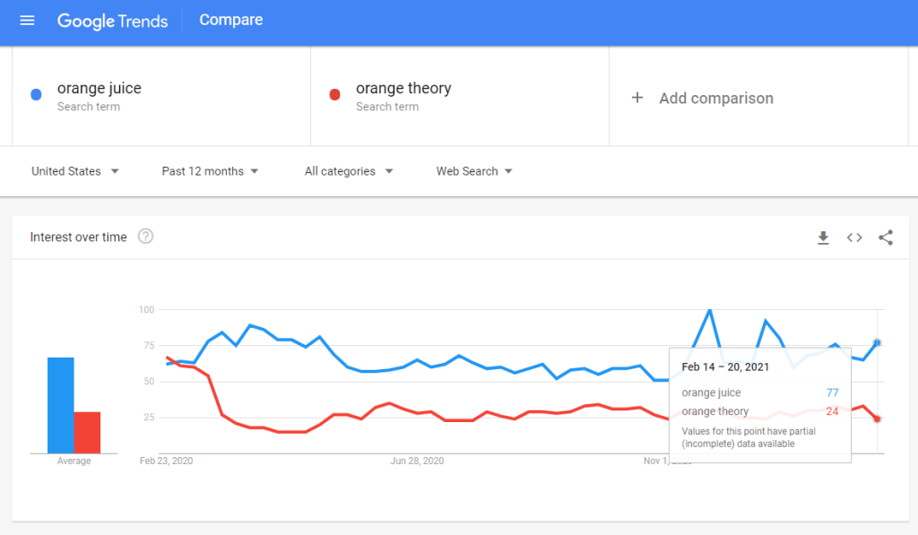Share the interest over time chart
918x535 pixels.
(x=886, y=237)
